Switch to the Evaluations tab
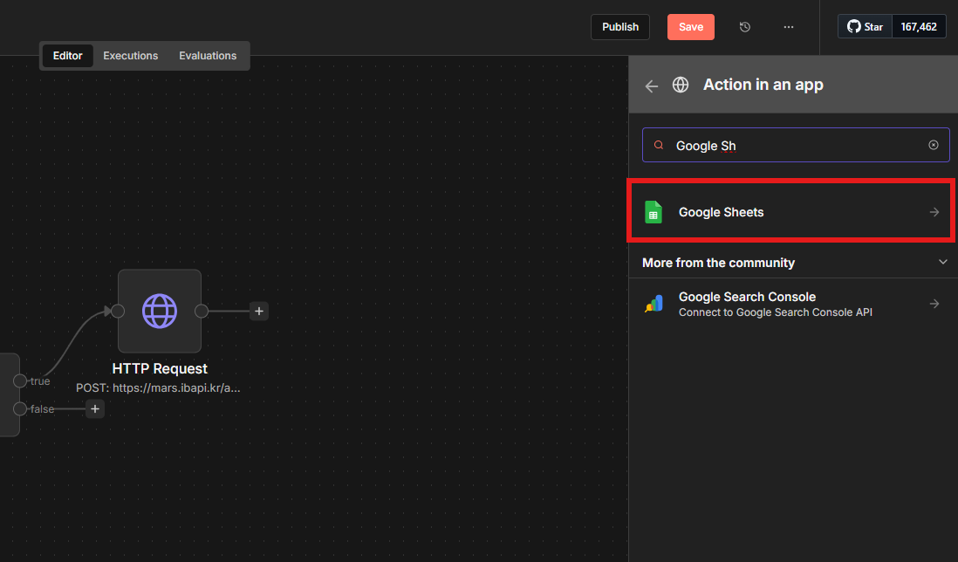The height and width of the screenshot is (562, 958). pos(208,56)
